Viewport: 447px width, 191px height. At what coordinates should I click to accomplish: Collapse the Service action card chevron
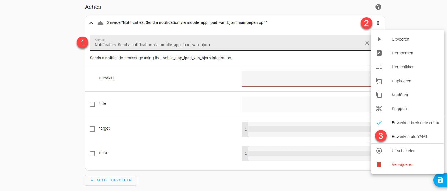coord(91,23)
